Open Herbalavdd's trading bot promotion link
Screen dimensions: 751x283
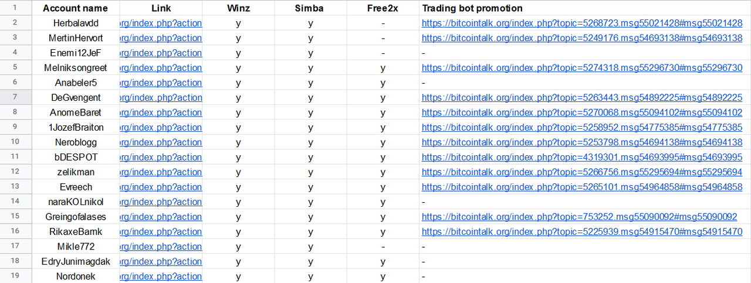[x=582, y=23]
